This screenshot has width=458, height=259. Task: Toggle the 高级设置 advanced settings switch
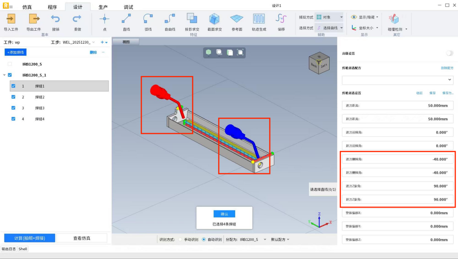coord(449,53)
